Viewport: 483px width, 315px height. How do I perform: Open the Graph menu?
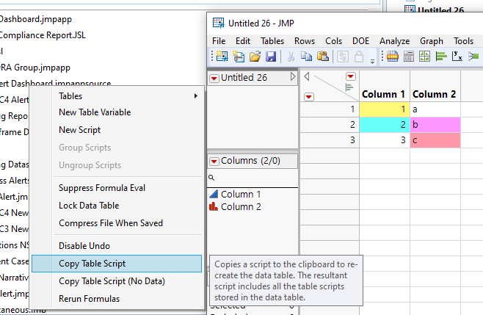tap(432, 41)
